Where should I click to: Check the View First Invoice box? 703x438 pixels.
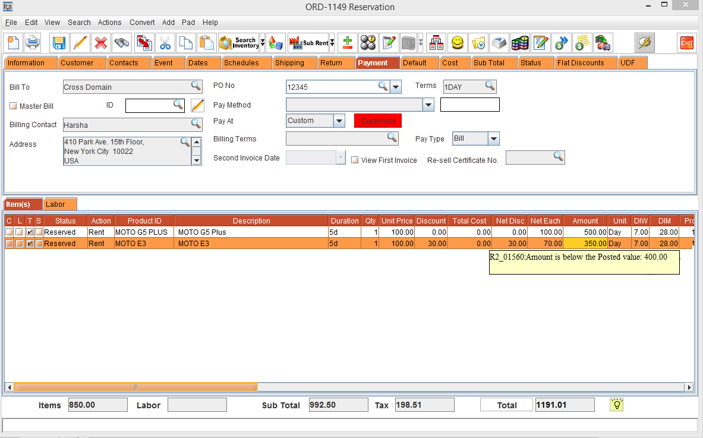coord(355,160)
